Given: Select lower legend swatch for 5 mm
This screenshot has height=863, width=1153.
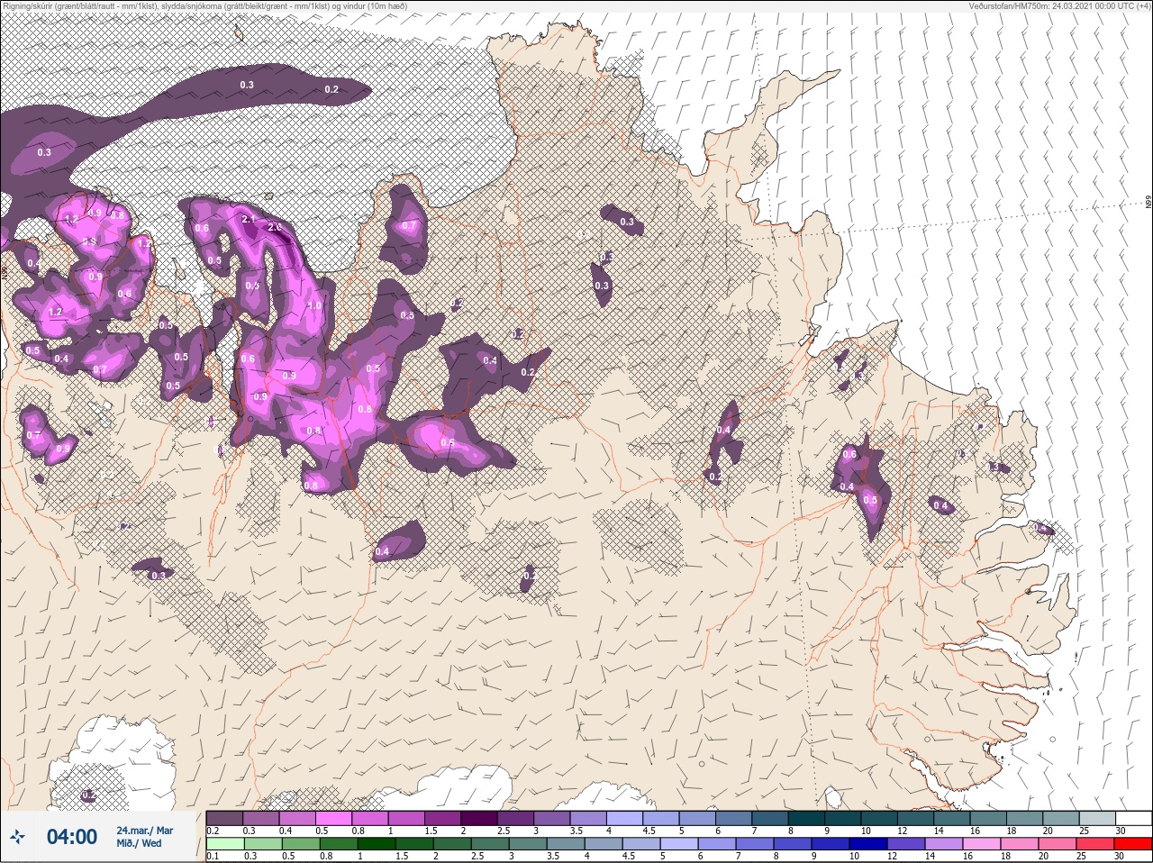Looking at the screenshot, I should pyautogui.click(x=679, y=844).
